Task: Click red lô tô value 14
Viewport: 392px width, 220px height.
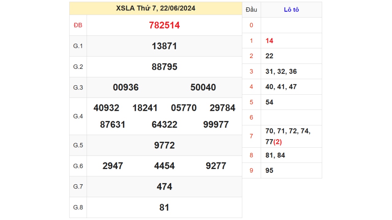Action: pos(269,41)
